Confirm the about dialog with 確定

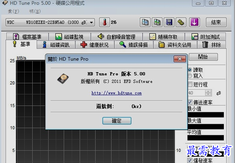pos(117,121)
